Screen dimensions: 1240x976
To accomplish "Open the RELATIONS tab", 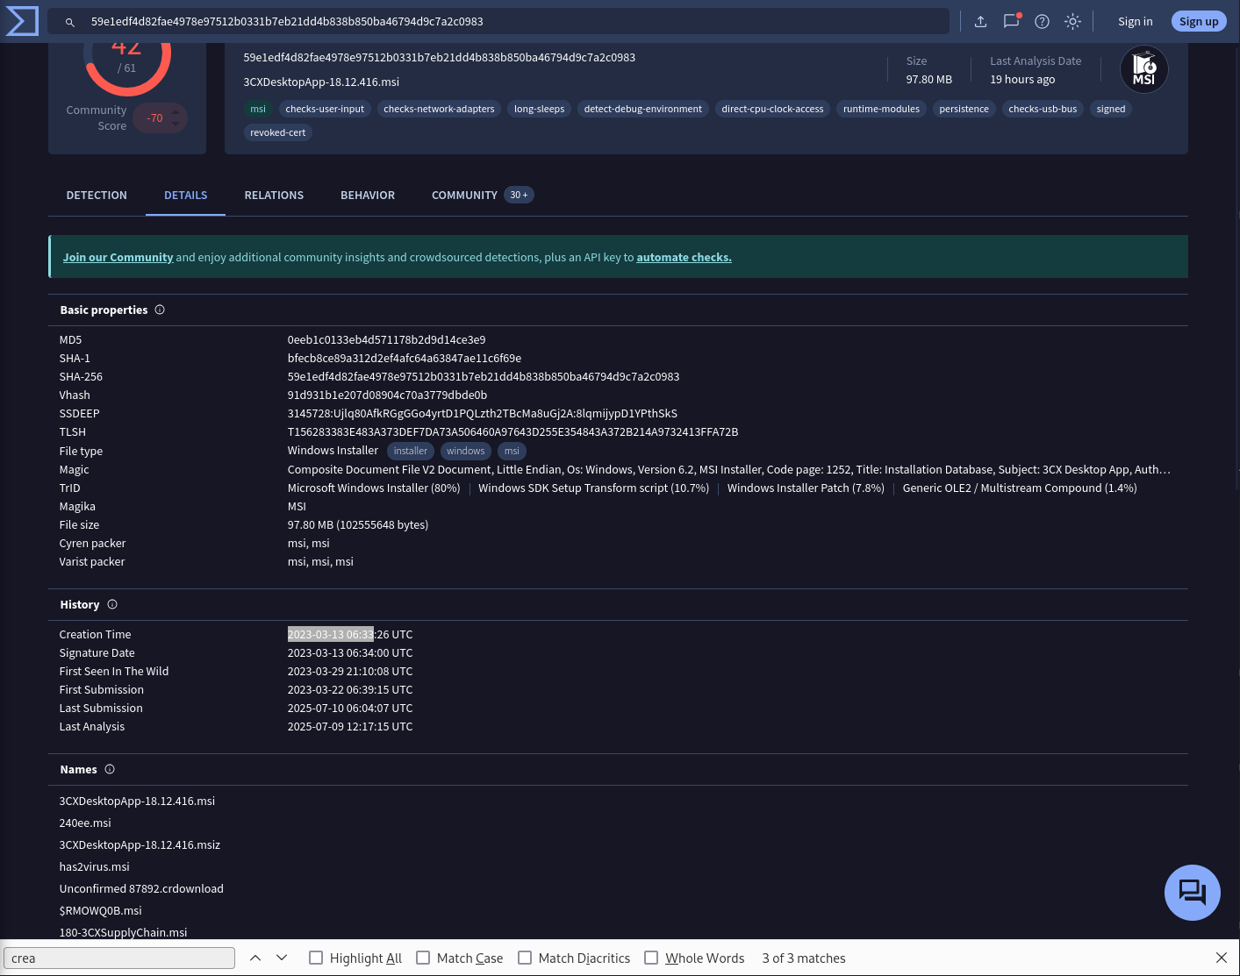I will [x=274, y=195].
